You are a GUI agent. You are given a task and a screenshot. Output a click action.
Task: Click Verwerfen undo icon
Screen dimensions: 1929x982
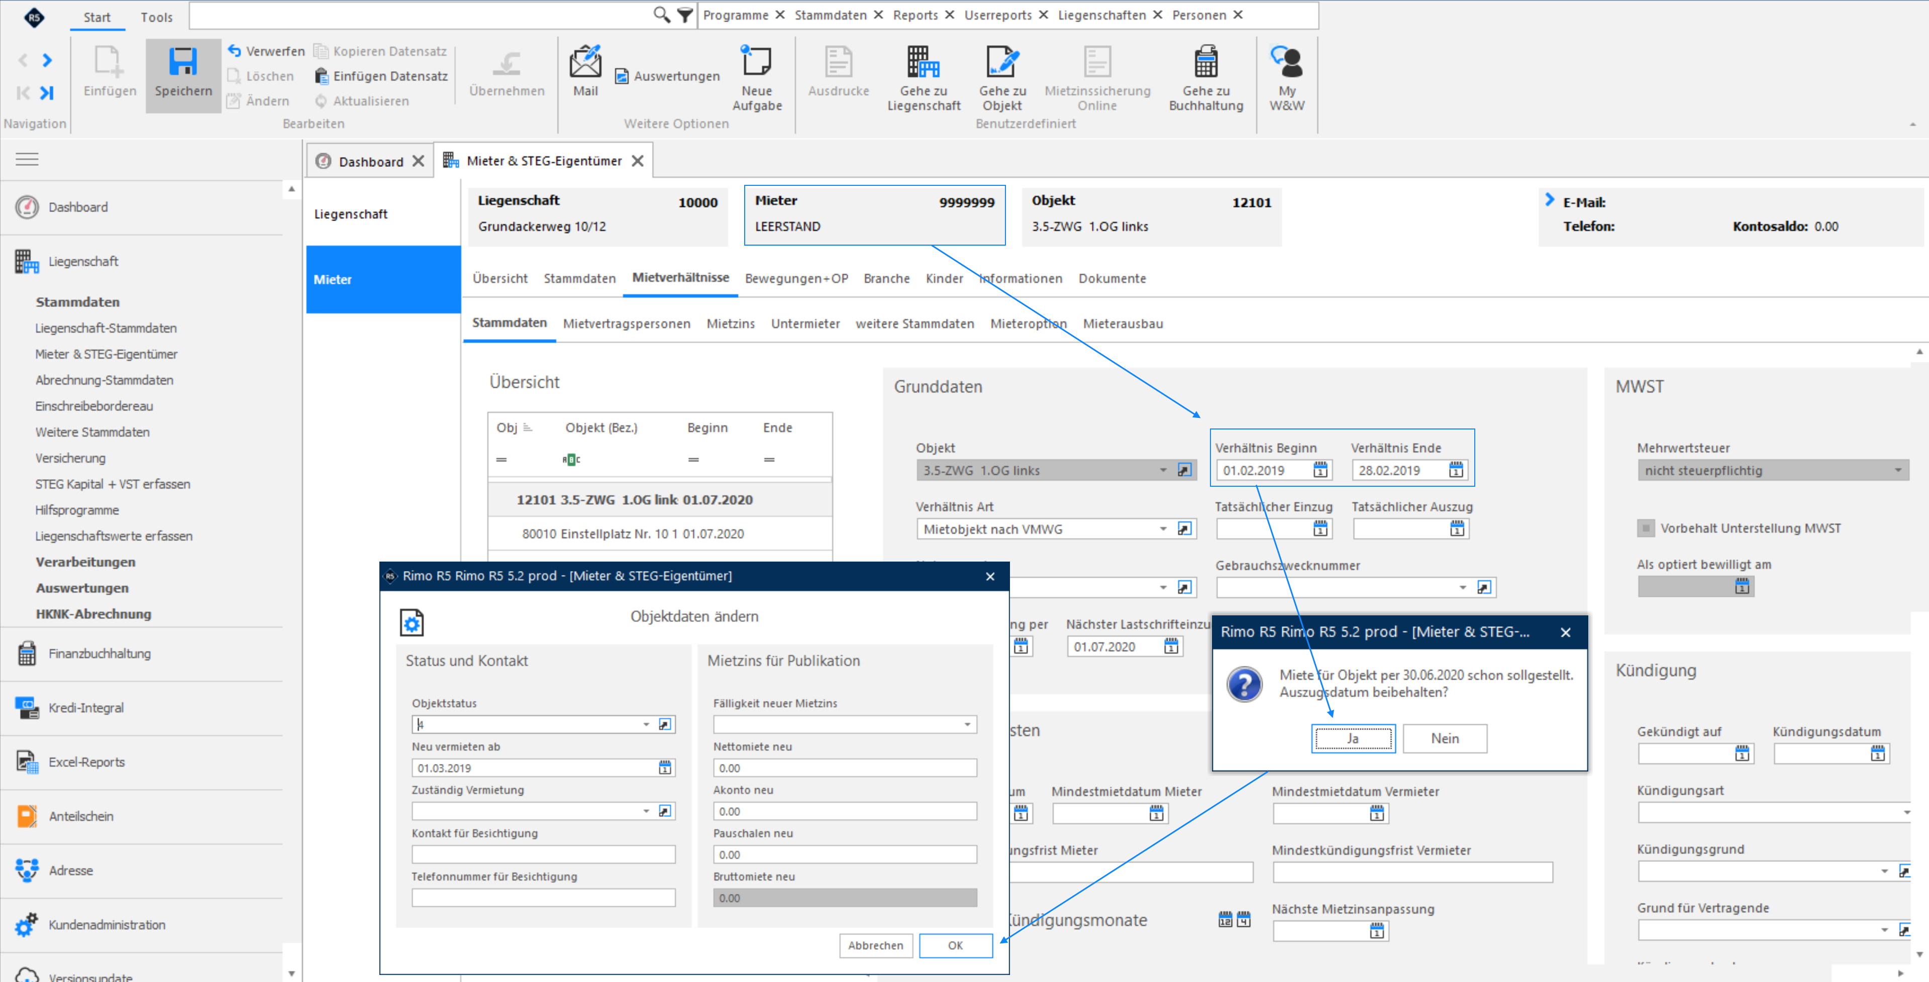click(234, 50)
